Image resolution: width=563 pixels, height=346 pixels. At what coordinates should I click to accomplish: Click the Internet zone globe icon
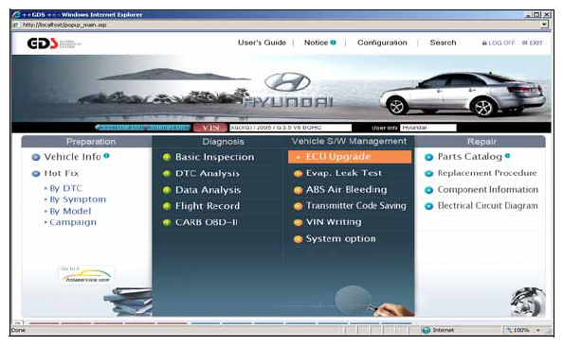[427, 330]
